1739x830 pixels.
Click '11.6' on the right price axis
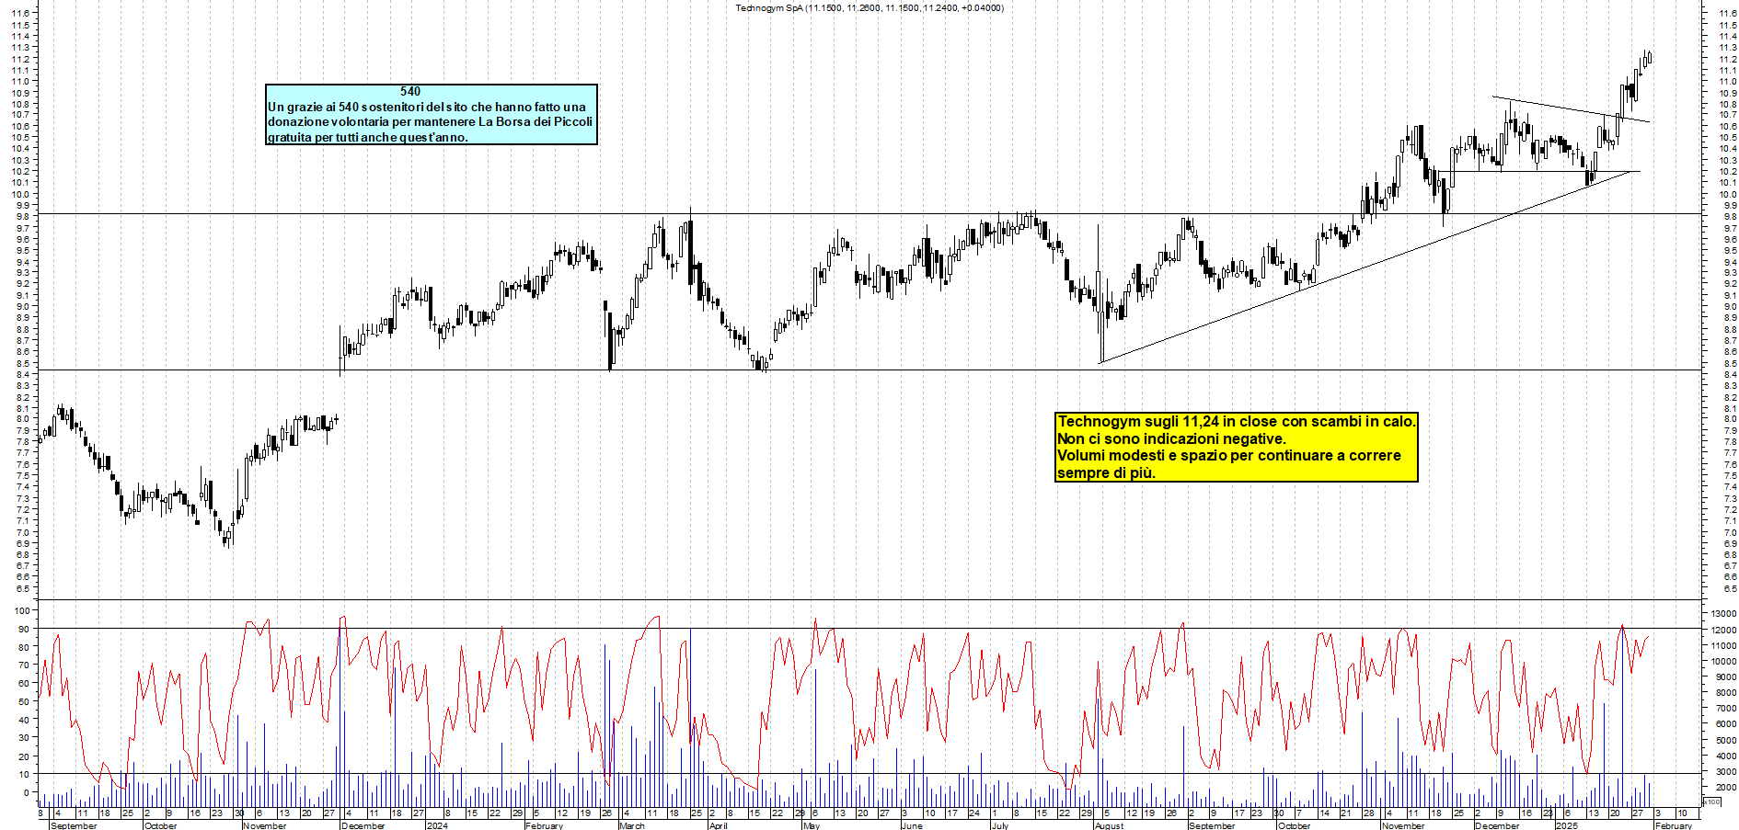pos(1727,14)
